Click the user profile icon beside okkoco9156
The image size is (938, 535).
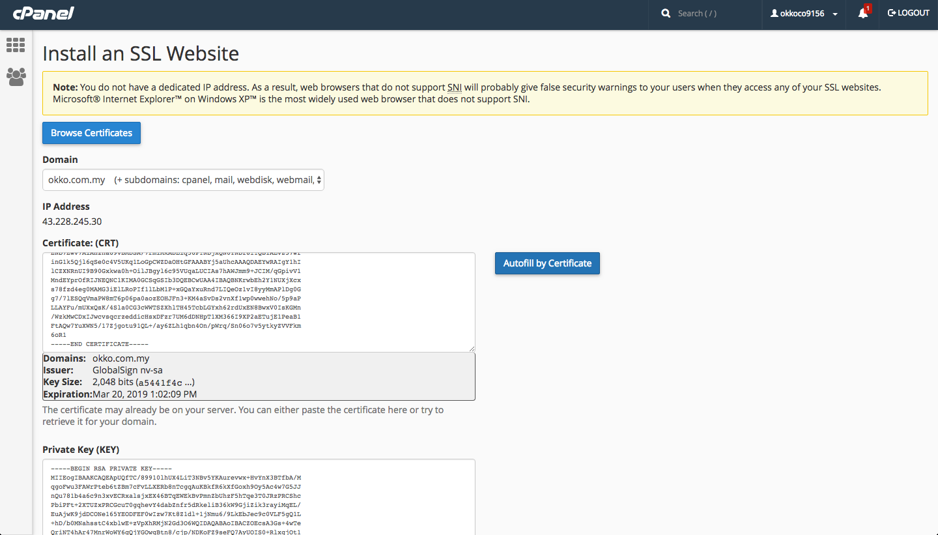[x=775, y=14]
